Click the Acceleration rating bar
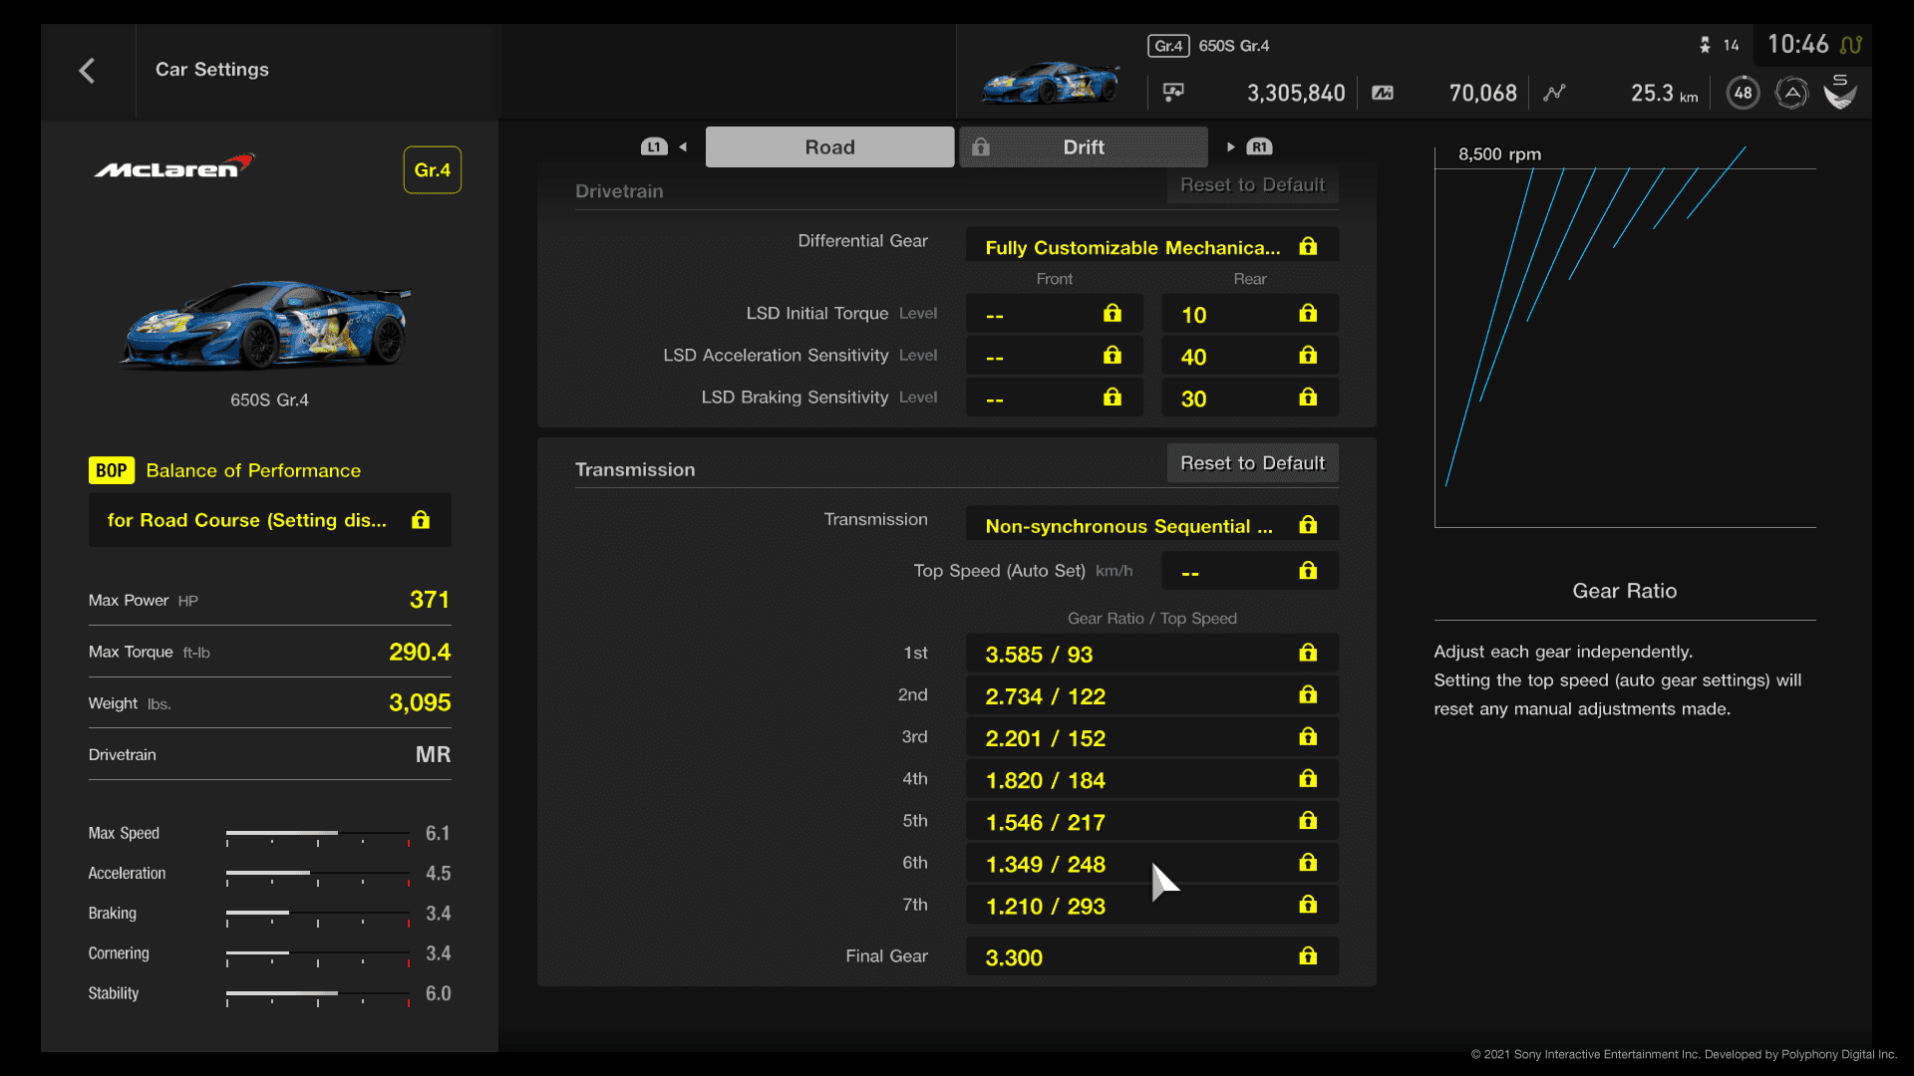 pos(318,875)
